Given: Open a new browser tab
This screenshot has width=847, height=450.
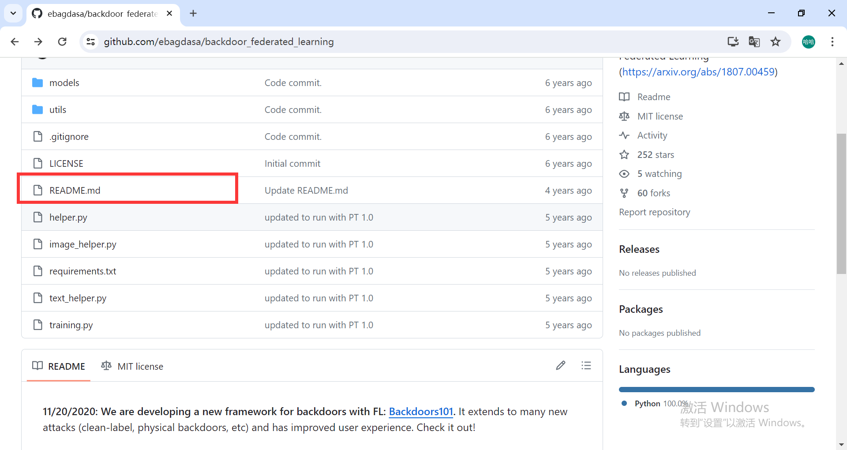Looking at the screenshot, I should coord(193,13).
